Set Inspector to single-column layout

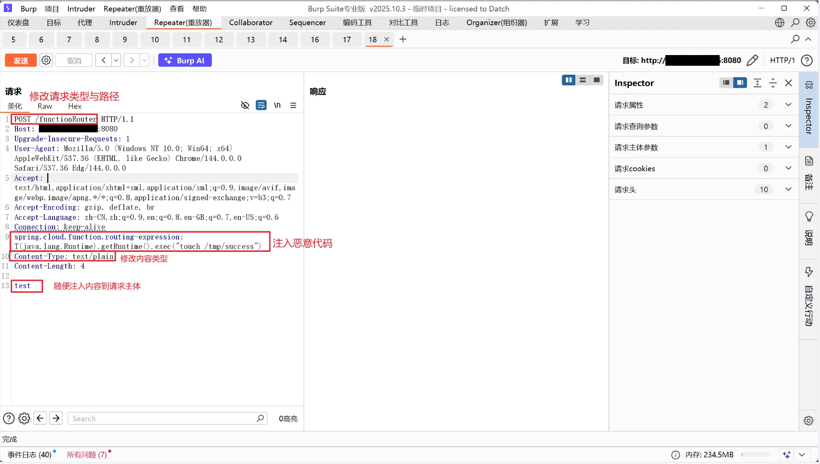coord(726,83)
